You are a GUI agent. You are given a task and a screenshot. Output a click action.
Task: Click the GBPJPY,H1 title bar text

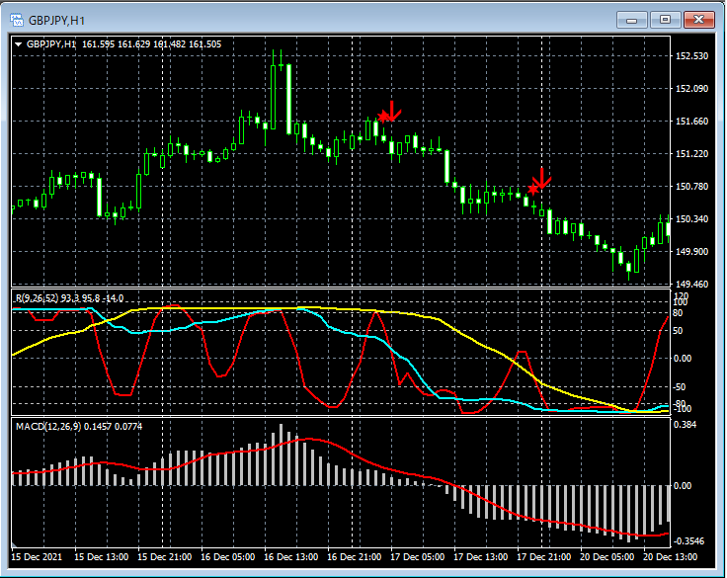point(56,21)
